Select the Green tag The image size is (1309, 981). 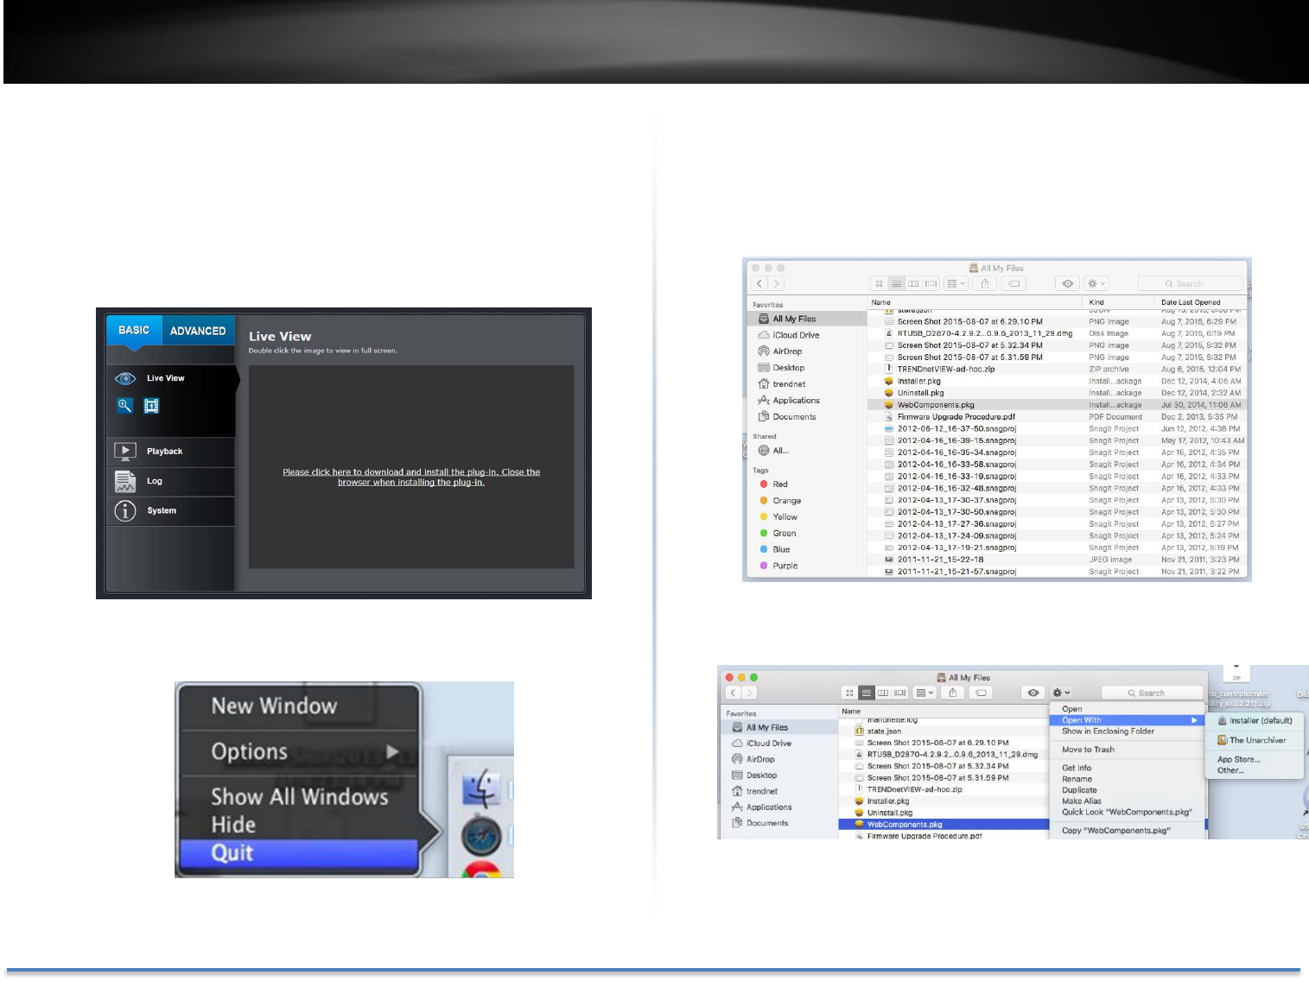pos(806,534)
